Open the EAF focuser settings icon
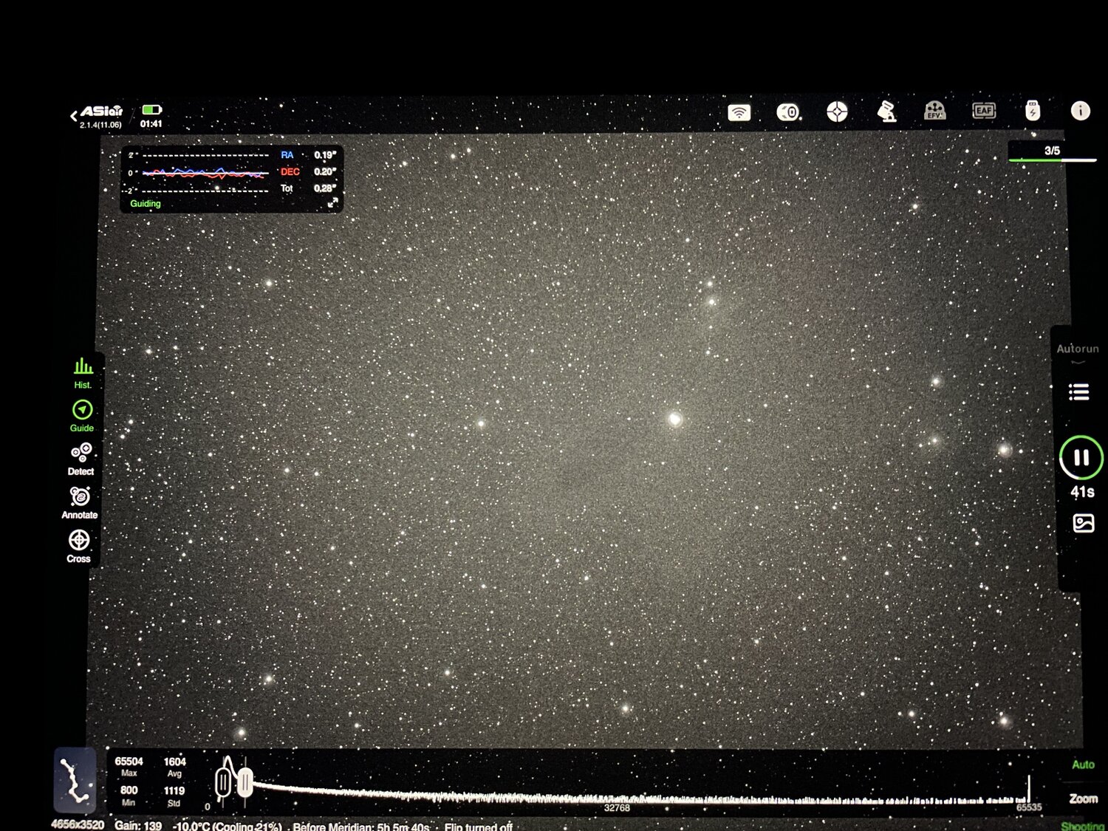Screen dimensions: 1108x831 (984, 111)
